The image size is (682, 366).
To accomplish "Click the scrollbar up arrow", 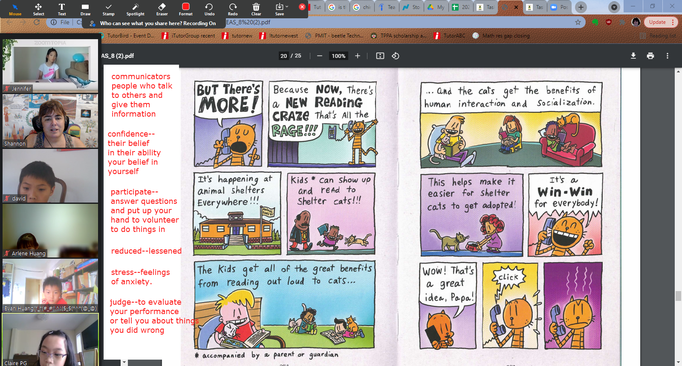I will [678, 71].
